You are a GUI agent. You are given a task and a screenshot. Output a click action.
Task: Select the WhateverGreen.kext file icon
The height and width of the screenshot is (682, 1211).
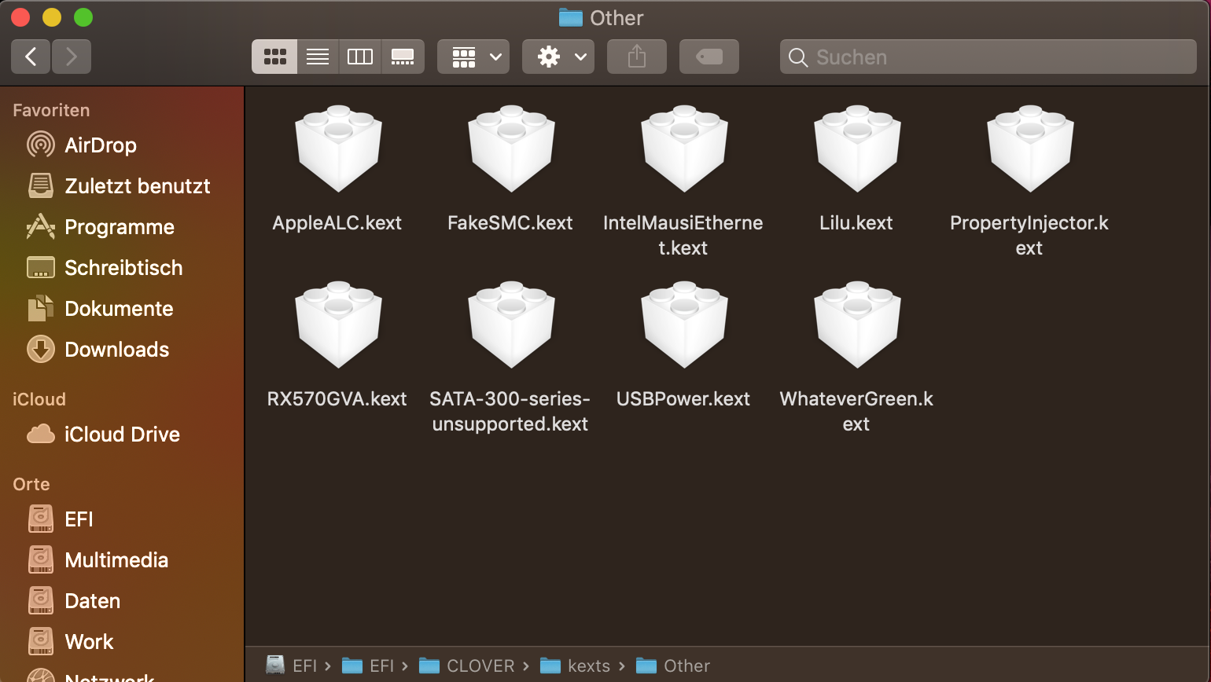pos(857,324)
